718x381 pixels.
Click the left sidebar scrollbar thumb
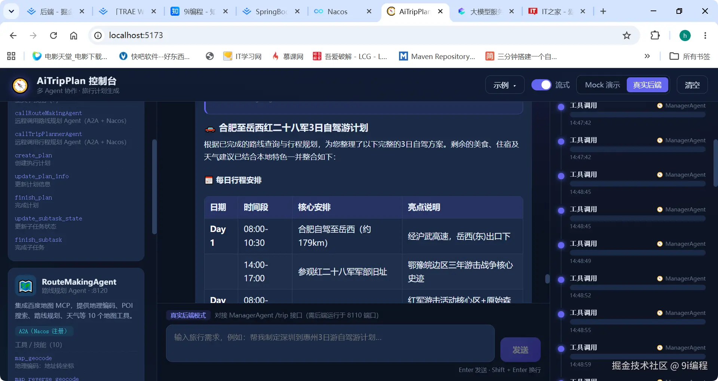[154, 187]
